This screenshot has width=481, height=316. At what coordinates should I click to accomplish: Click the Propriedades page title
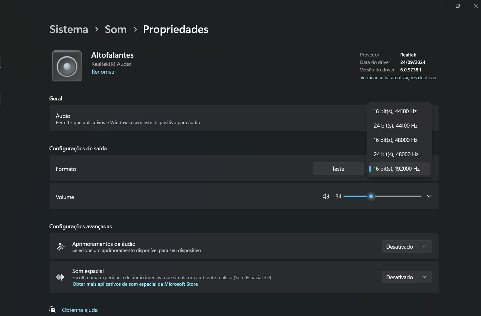[176, 29]
